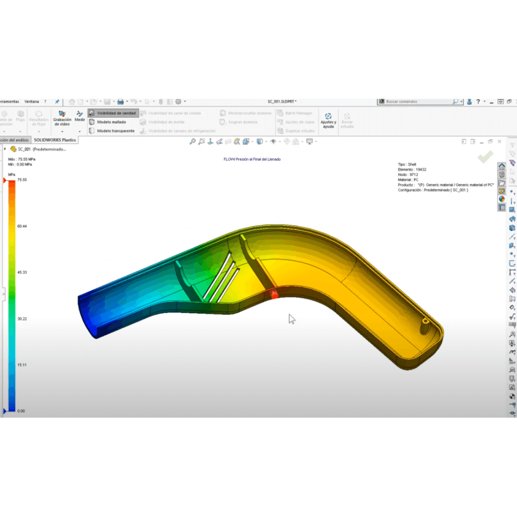Image resolution: width=517 pixels, height=517 pixels.
Task: Click the Zoom to Area icon
Action: [x=202, y=141]
